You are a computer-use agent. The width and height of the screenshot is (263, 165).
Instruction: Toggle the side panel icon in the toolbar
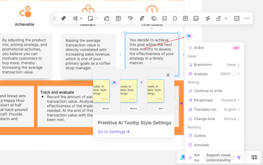tap(237, 18)
